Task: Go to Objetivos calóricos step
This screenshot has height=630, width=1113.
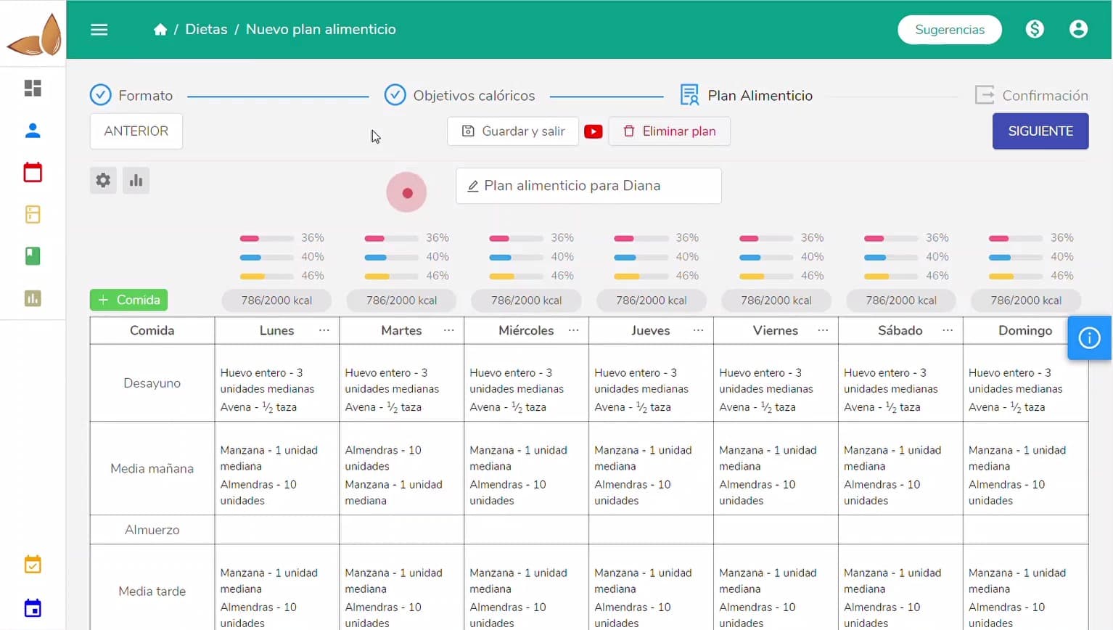Action: click(x=459, y=95)
